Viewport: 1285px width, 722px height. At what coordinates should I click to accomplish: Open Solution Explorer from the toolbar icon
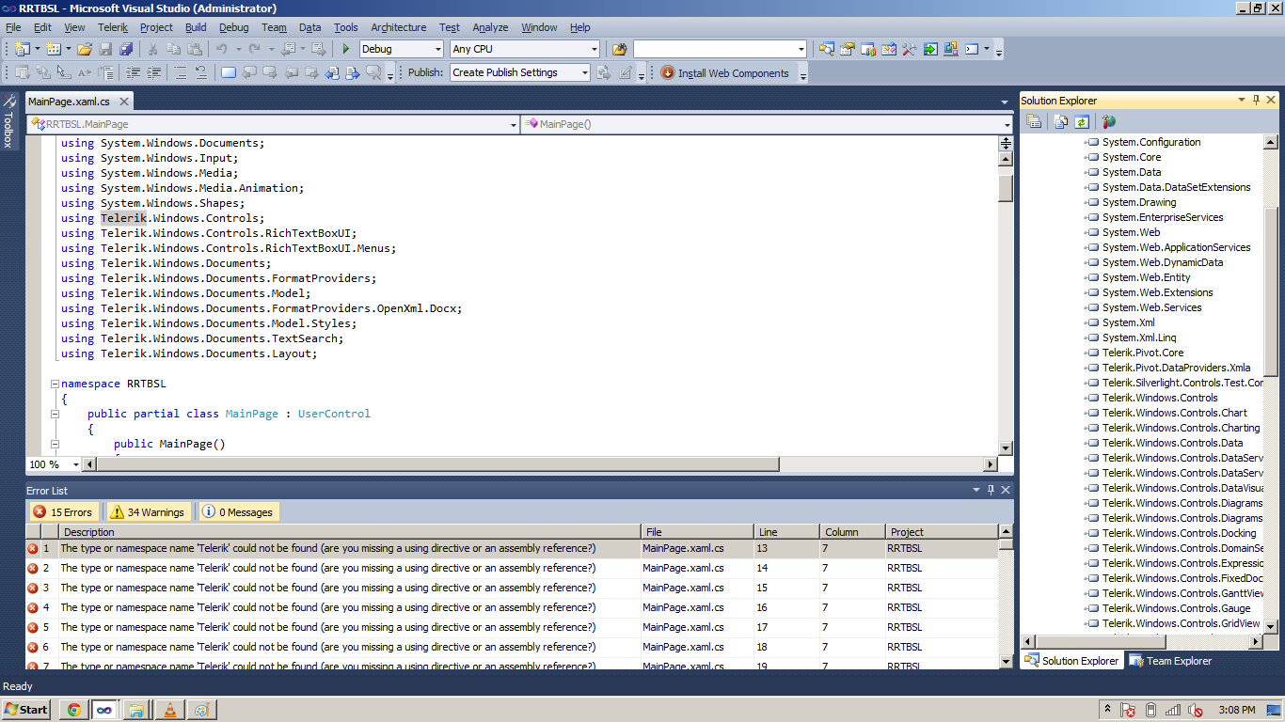pyautogui.click(x=827, y=49)
